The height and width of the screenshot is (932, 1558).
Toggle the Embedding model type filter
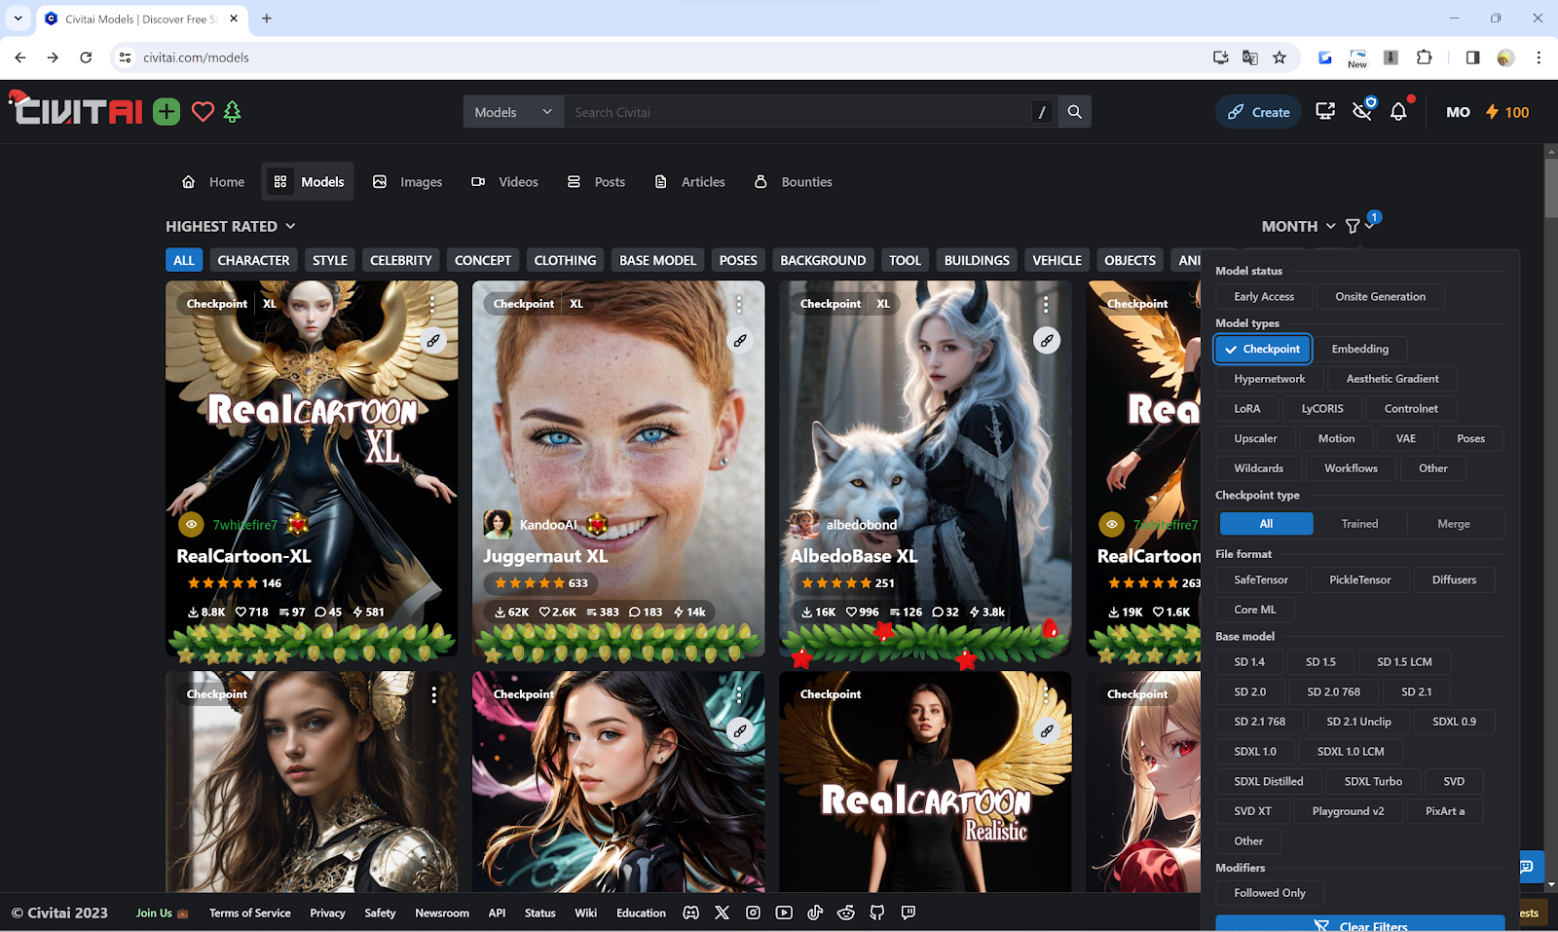(1359, 349)
